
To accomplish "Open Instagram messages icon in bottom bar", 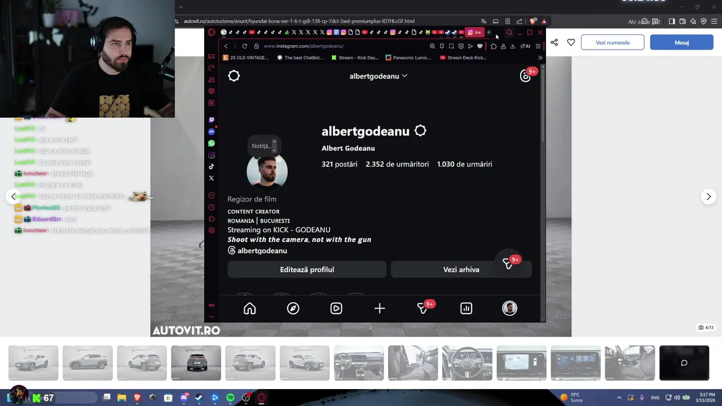I will click(423, 308).
